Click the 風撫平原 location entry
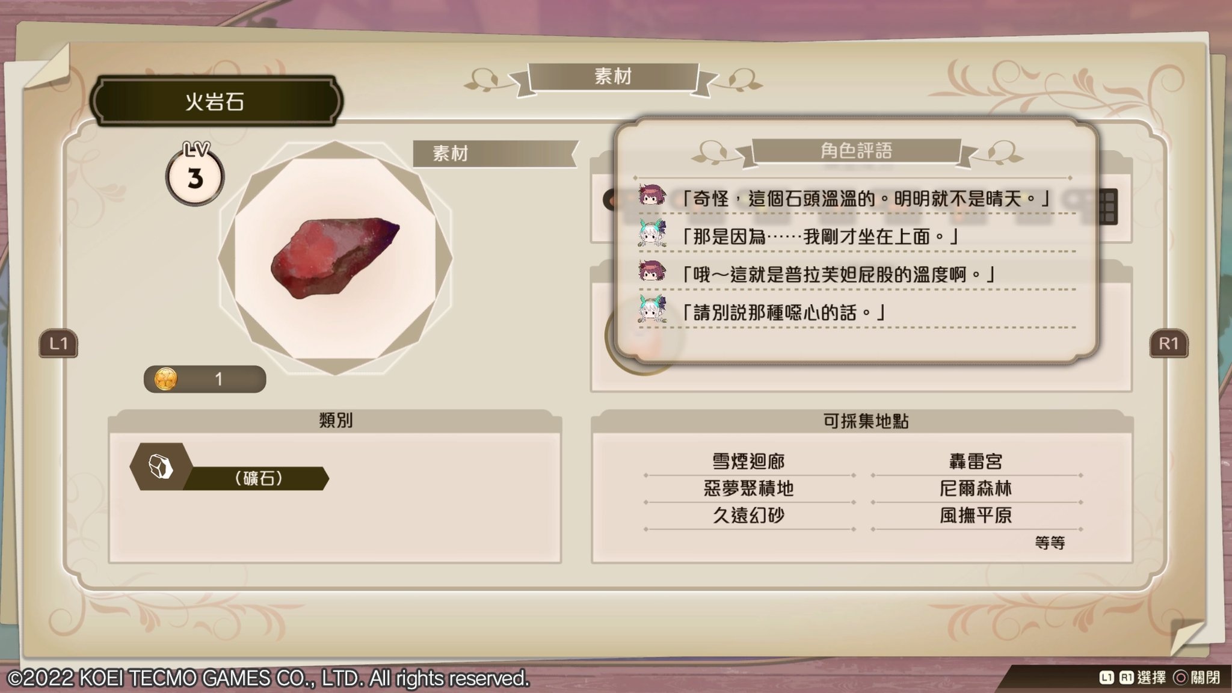 [x=976, y=516]
